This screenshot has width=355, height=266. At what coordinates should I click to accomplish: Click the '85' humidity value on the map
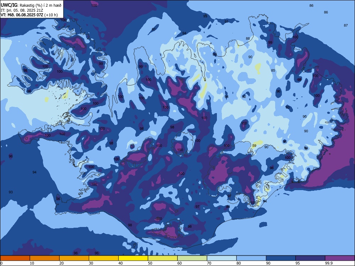pos(273,70)
